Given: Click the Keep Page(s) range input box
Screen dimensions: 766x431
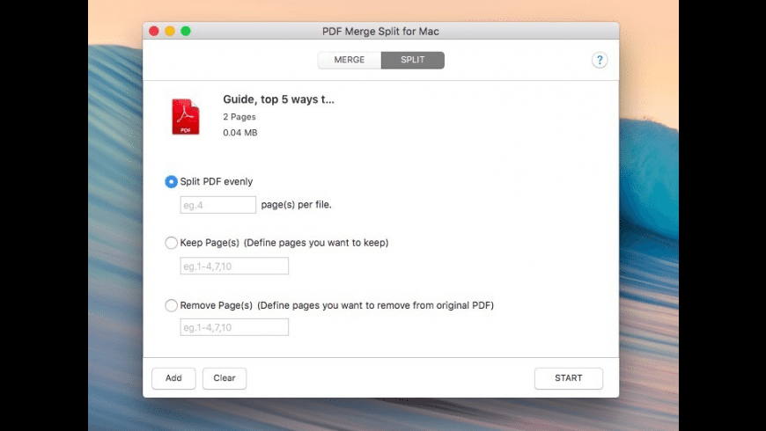Looking at the screenshot, I should point(234,266).
